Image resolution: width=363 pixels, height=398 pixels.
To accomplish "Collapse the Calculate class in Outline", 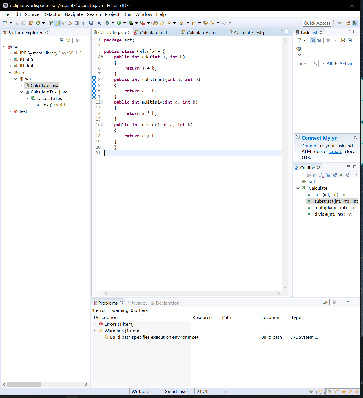I will pyautogui.click(x=298, y=188).
